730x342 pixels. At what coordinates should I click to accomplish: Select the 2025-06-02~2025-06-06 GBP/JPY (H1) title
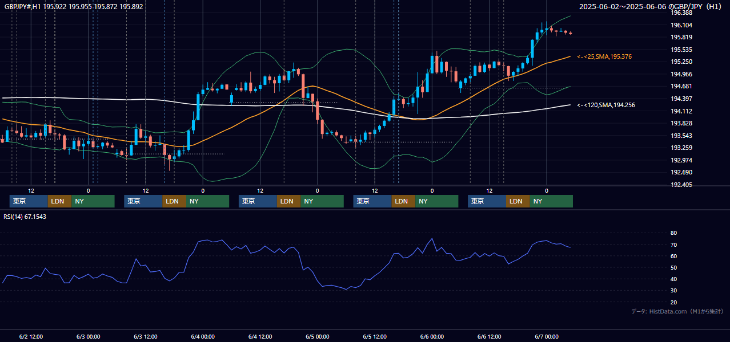651,7
